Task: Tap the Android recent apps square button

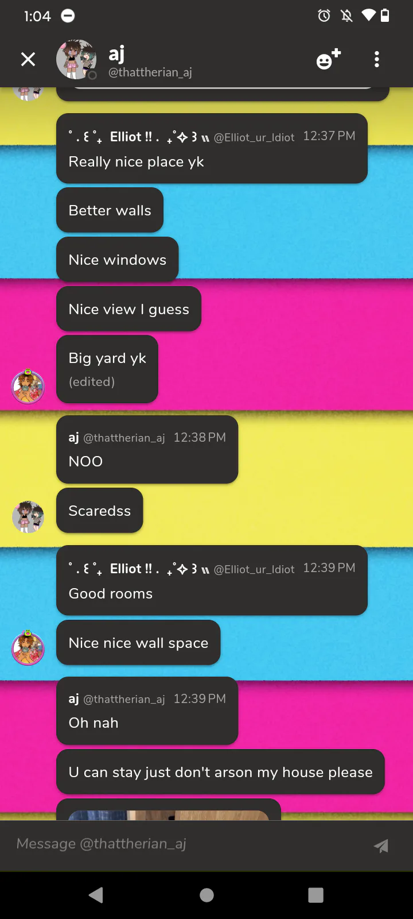Action: (x=316, y=895)
